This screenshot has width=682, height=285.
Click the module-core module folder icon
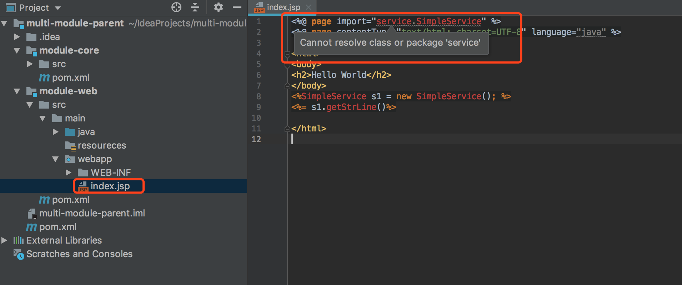coord(31,51)
